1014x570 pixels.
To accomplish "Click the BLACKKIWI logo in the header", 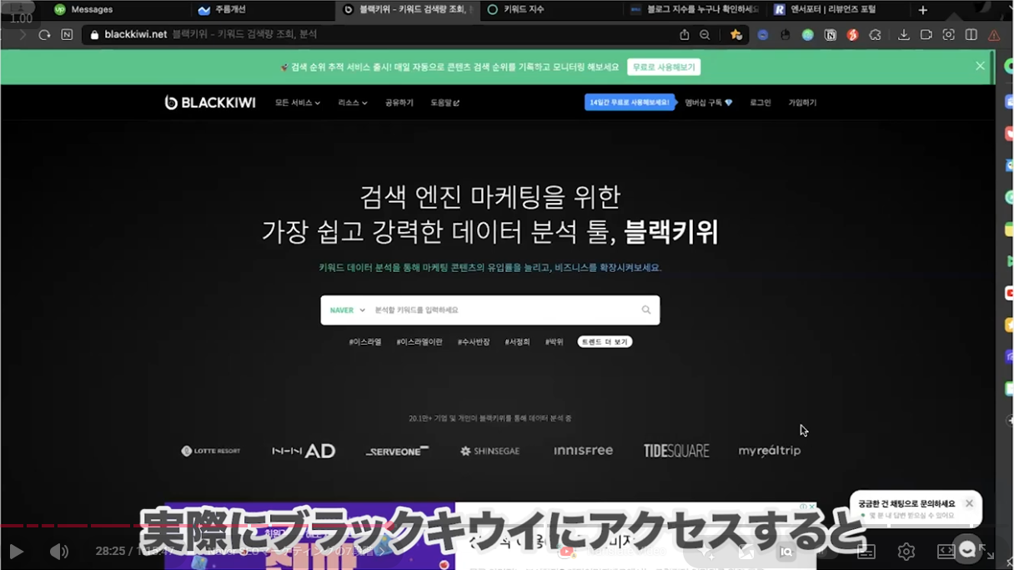I will tap(210, 103).
